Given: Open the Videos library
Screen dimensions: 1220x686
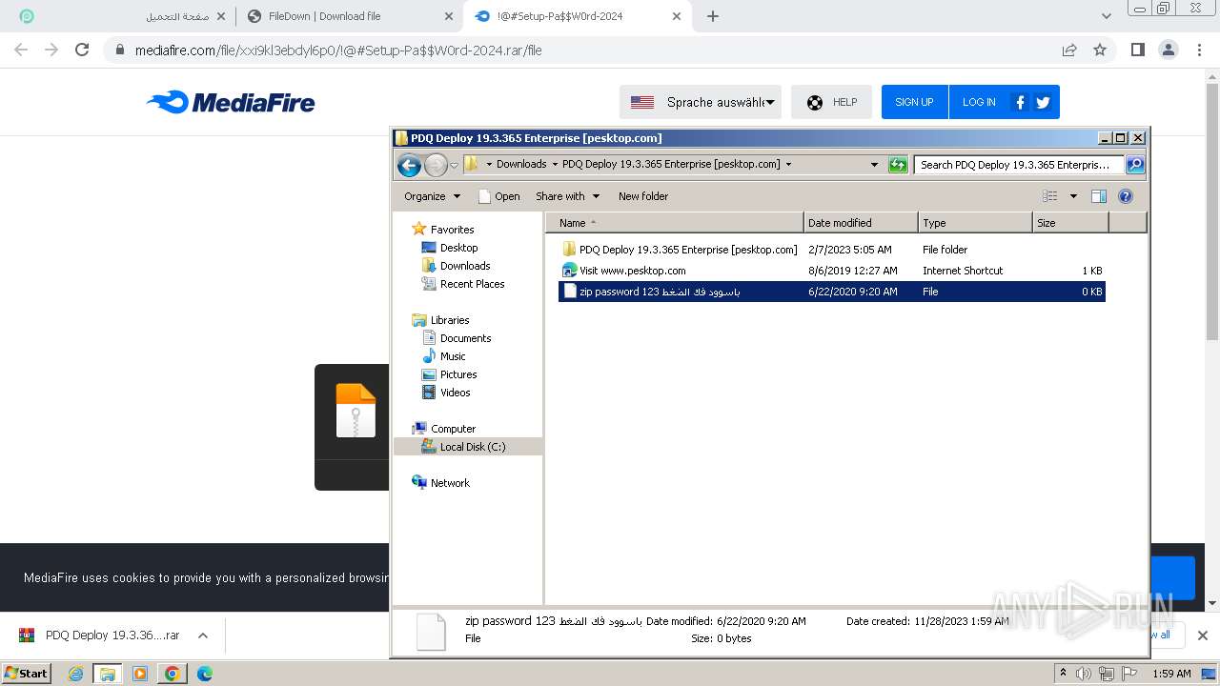Looking at the screenshot, I should tap(455, 393).
